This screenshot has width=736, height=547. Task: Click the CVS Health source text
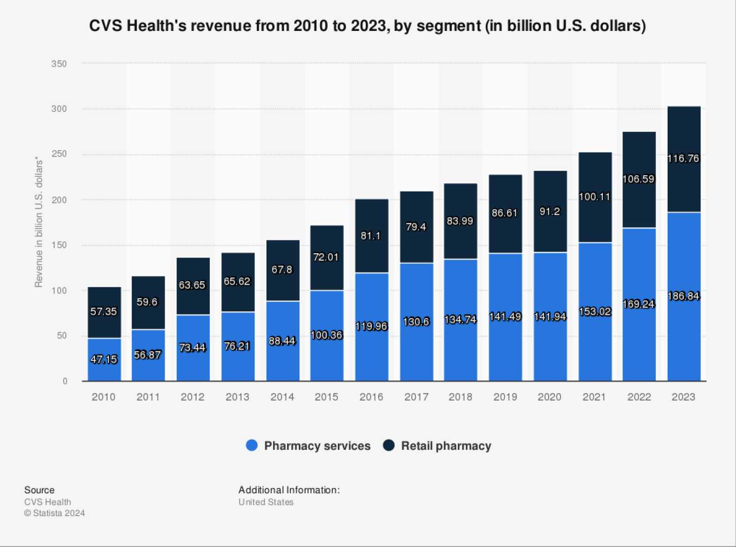point(48,502)
